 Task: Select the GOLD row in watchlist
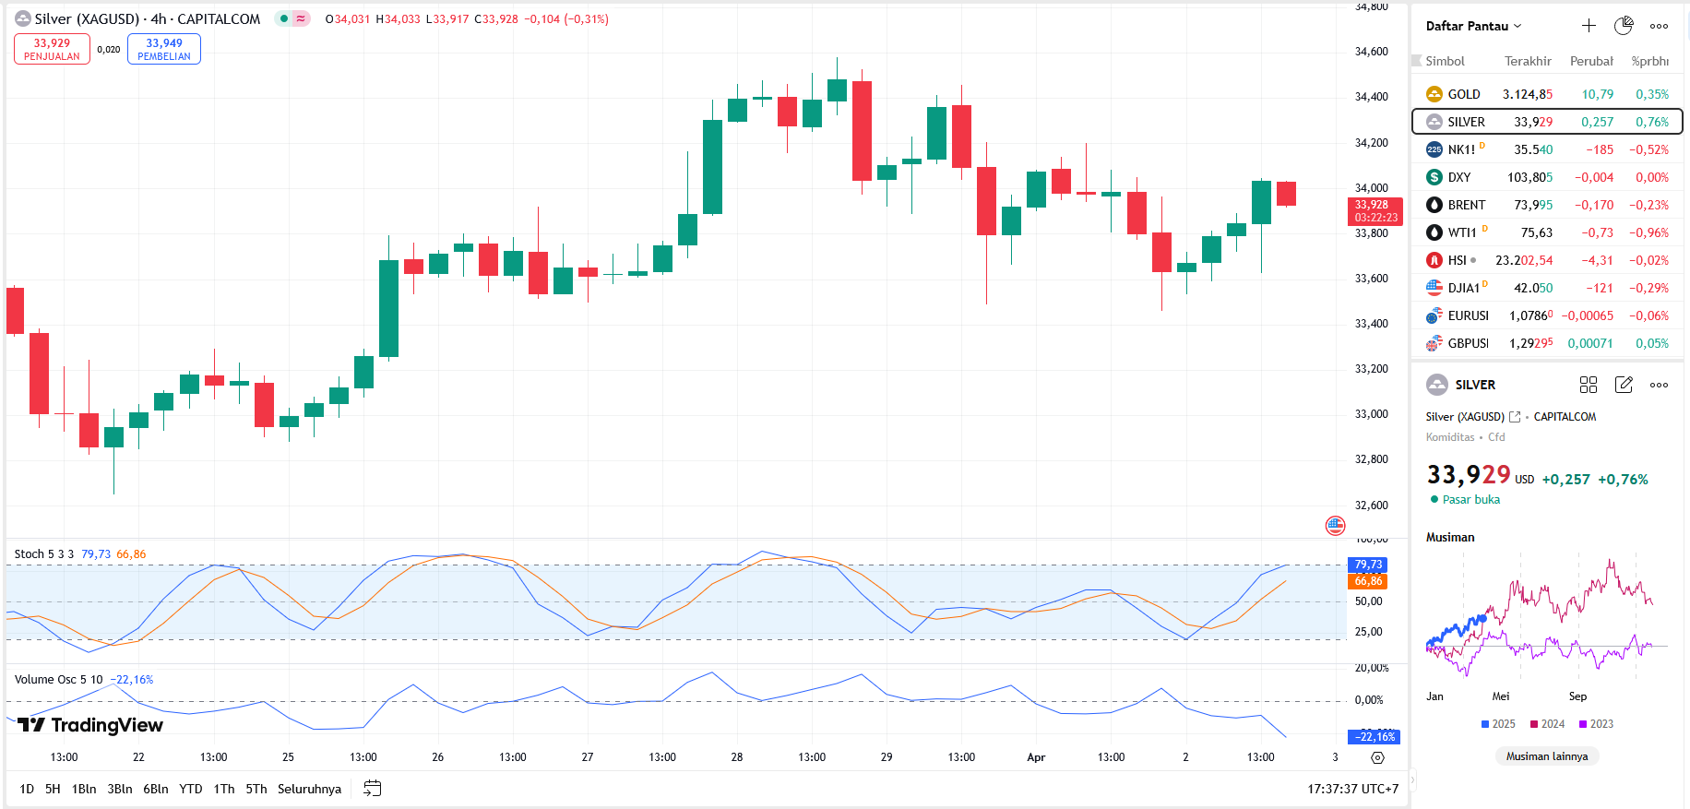click(1547, 94)
